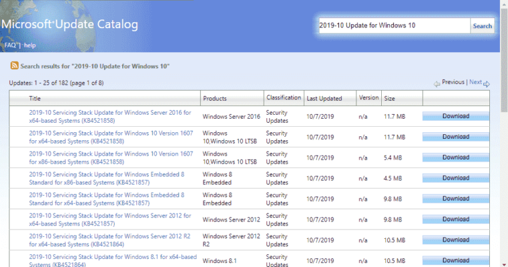Go back using the Previous left arrow icon
Screen dimensions: 508x267
pyautogui.click(x=437, y=84)
